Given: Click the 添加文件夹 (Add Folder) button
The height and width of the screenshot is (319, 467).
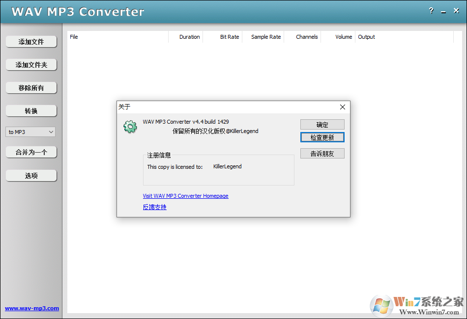Looking at the screenshot, I should tap(31, 65).
